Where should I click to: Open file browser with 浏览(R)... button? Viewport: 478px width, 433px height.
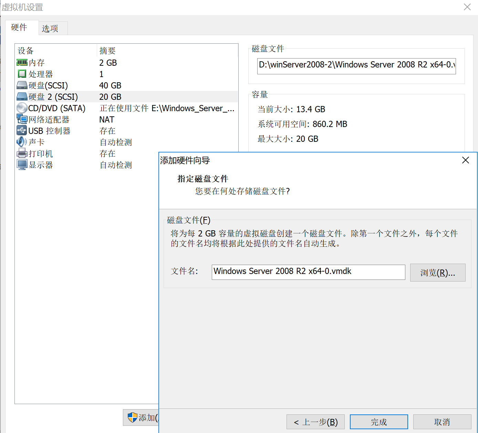[x=438, y=273]
